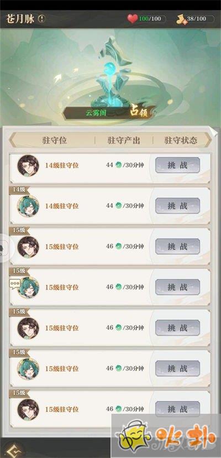Tap green-haired avatar in second row
This screenshot has width=221, height=458.
coord(28,206)
